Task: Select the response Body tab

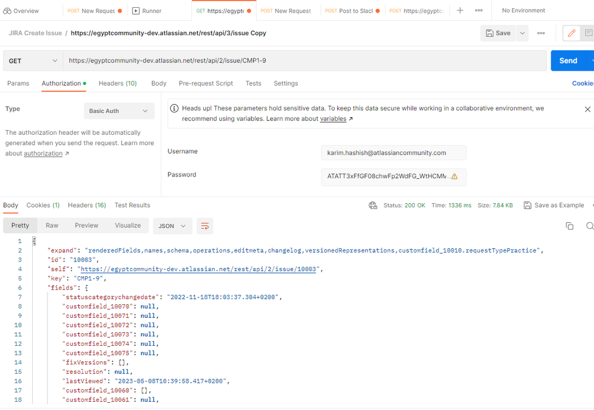Action: 11,205
